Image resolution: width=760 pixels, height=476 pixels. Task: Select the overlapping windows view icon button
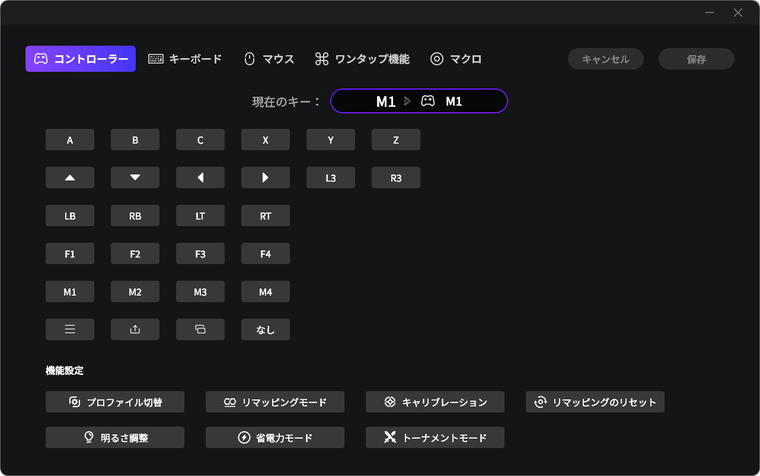(x=200, y=329)
